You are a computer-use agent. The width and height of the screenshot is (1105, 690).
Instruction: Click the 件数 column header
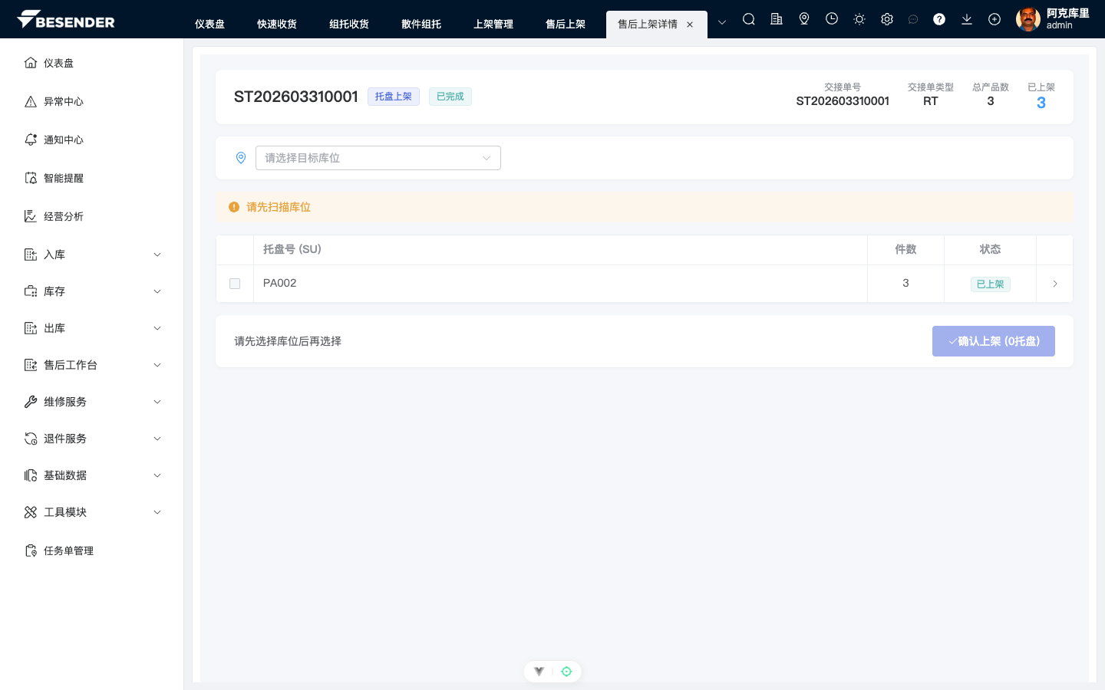[x=905, y=249]
